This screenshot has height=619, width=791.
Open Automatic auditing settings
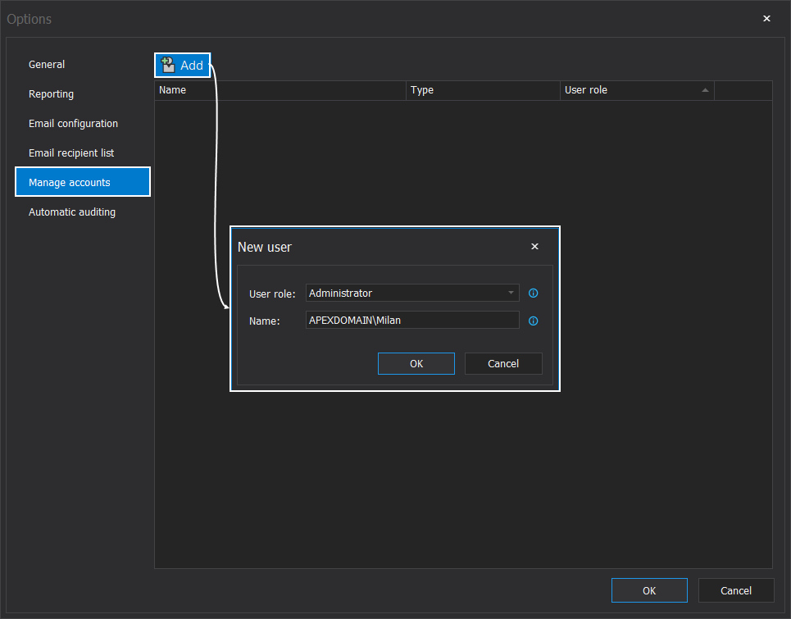click(72, 212)
